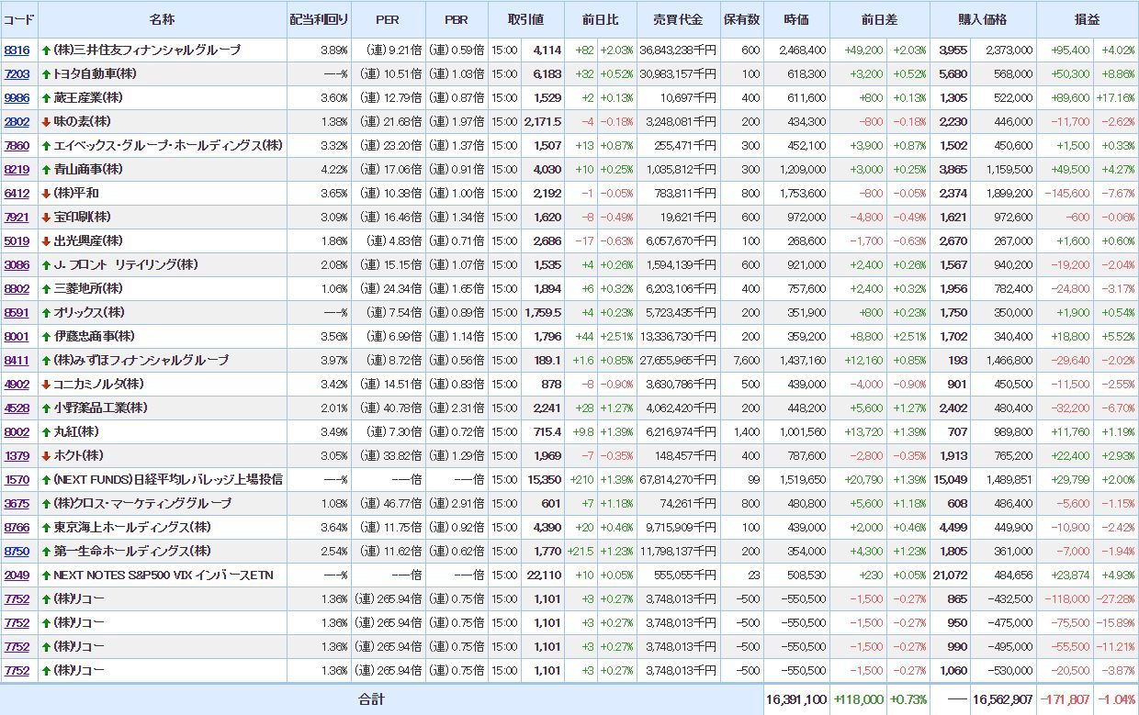Click the 合計 label in the total row
The height and width of the screenshot is (715, 1139).
coord(371,699)
